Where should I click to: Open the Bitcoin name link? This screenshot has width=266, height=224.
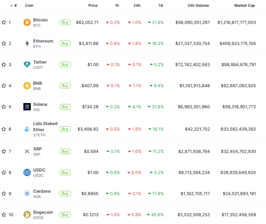40,20
